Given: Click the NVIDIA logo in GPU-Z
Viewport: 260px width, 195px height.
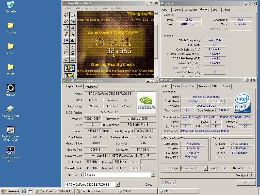Looking at the screenshot, I should [x=146, y=103].
